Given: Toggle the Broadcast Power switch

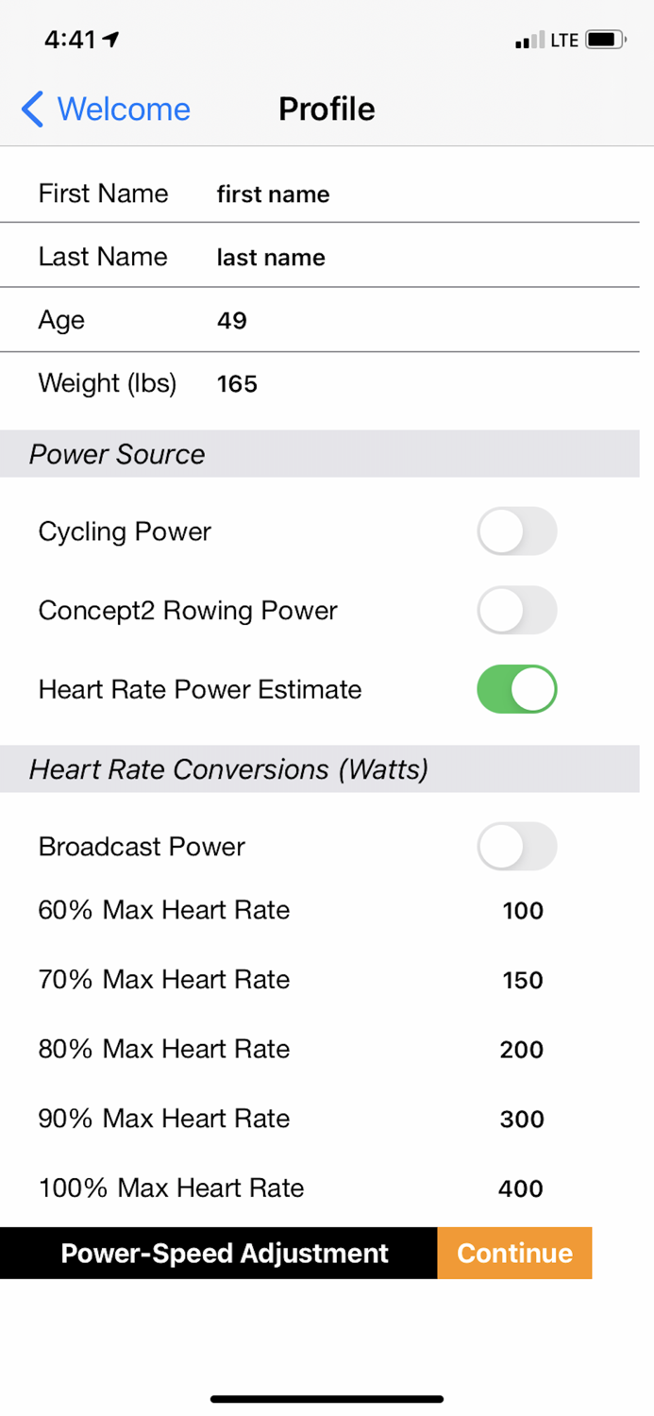Looking at the screenshot, I should 516,847.
